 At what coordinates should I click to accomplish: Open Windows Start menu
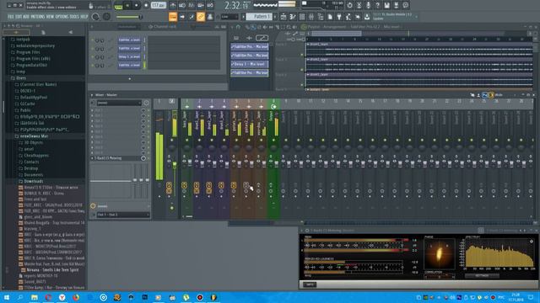6,297
